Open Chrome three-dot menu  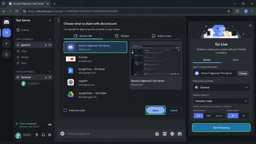click(252, 11)
